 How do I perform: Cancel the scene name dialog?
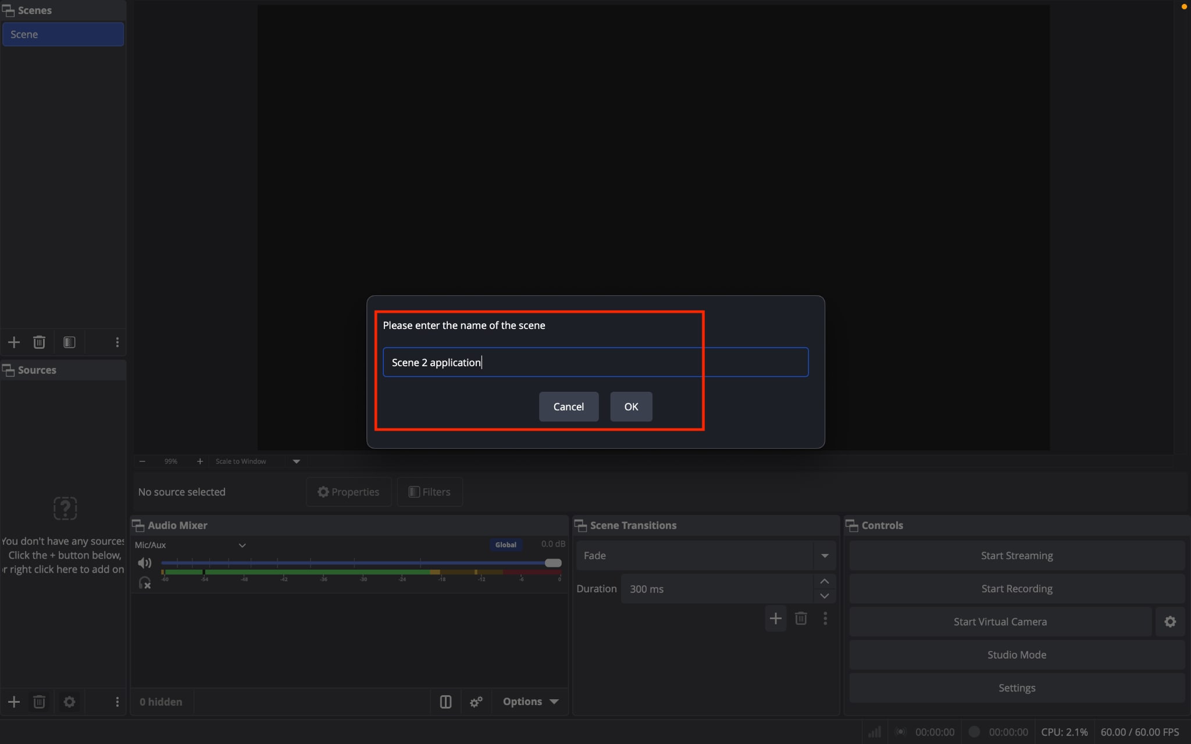568,407
